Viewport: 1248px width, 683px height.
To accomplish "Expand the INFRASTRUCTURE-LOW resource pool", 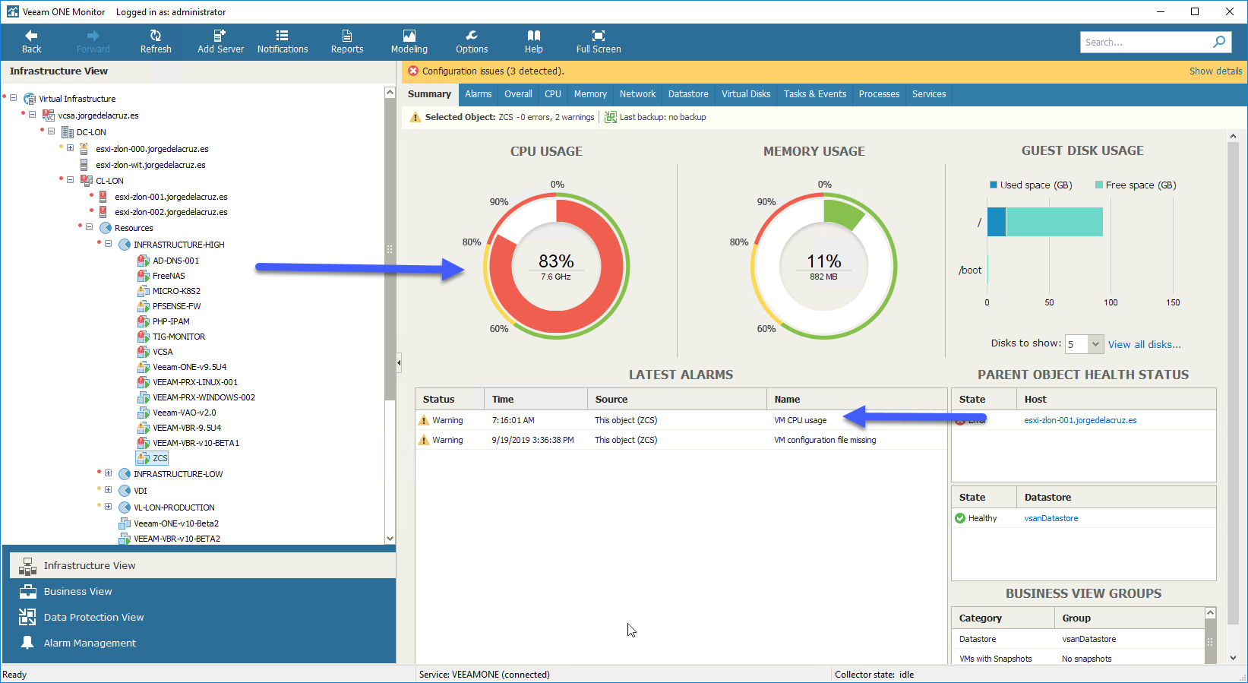I will [x=108, y=473].
